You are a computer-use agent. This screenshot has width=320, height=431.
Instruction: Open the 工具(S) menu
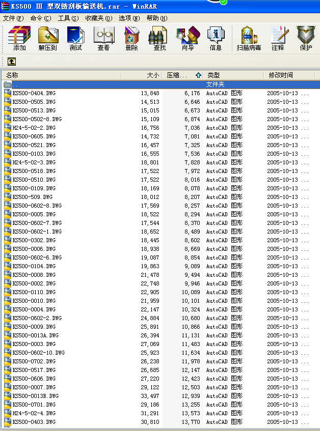click(68, 18)
